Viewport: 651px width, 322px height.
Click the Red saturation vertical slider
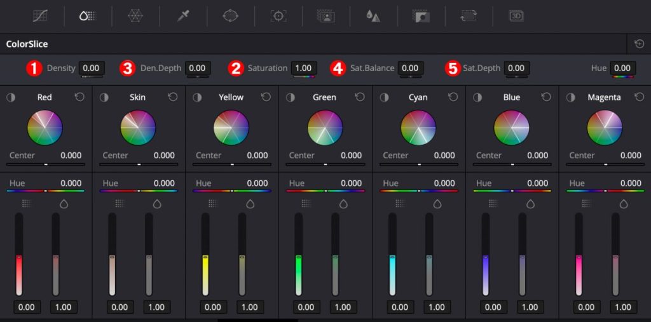click(56, 255)
